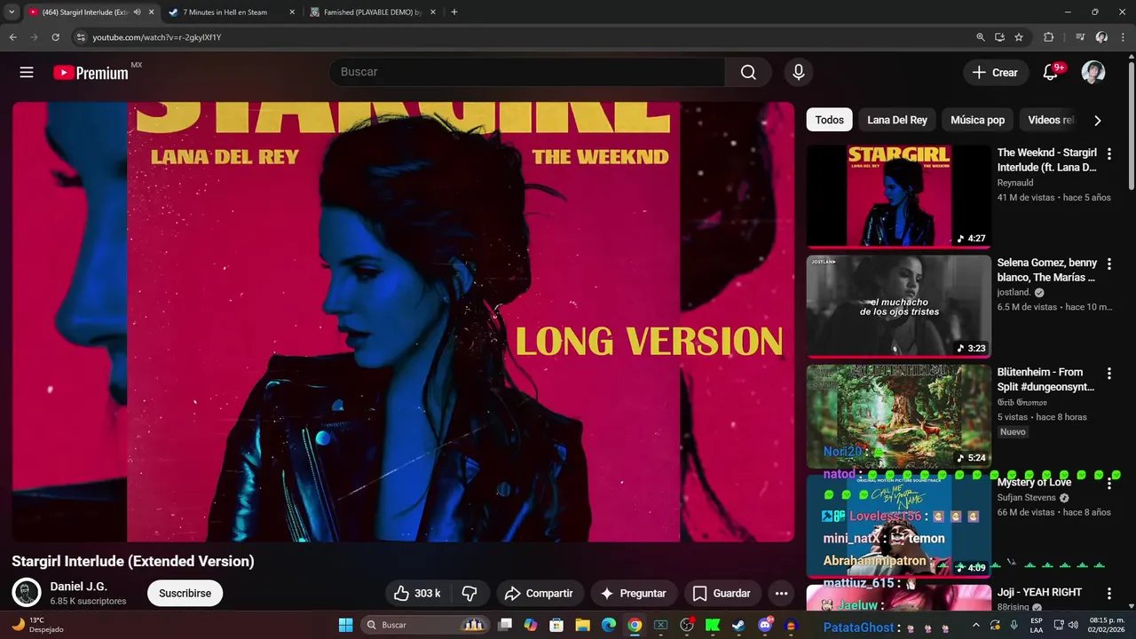Open options for Mystery of Love video
Image resolution: width=1136 pixels, height=639 pixels.
tap(1108, 484)
